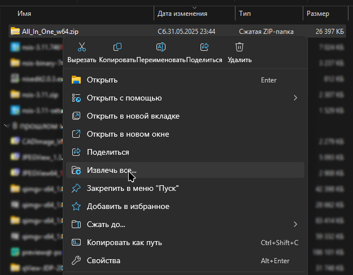Click the new tab icon beside Открыть в новой вкладке

point(76,116)
